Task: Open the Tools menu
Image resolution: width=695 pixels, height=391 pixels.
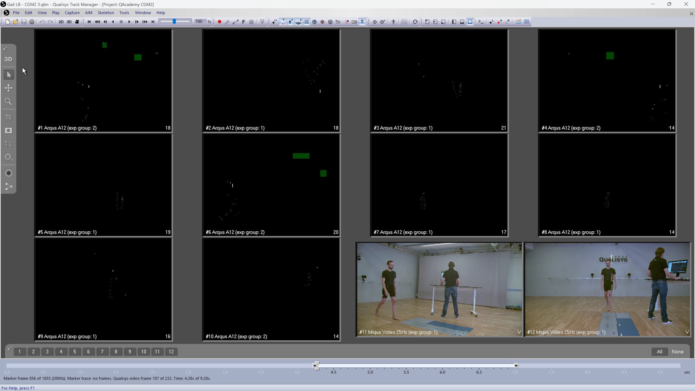Action: [x=124, y=13]
